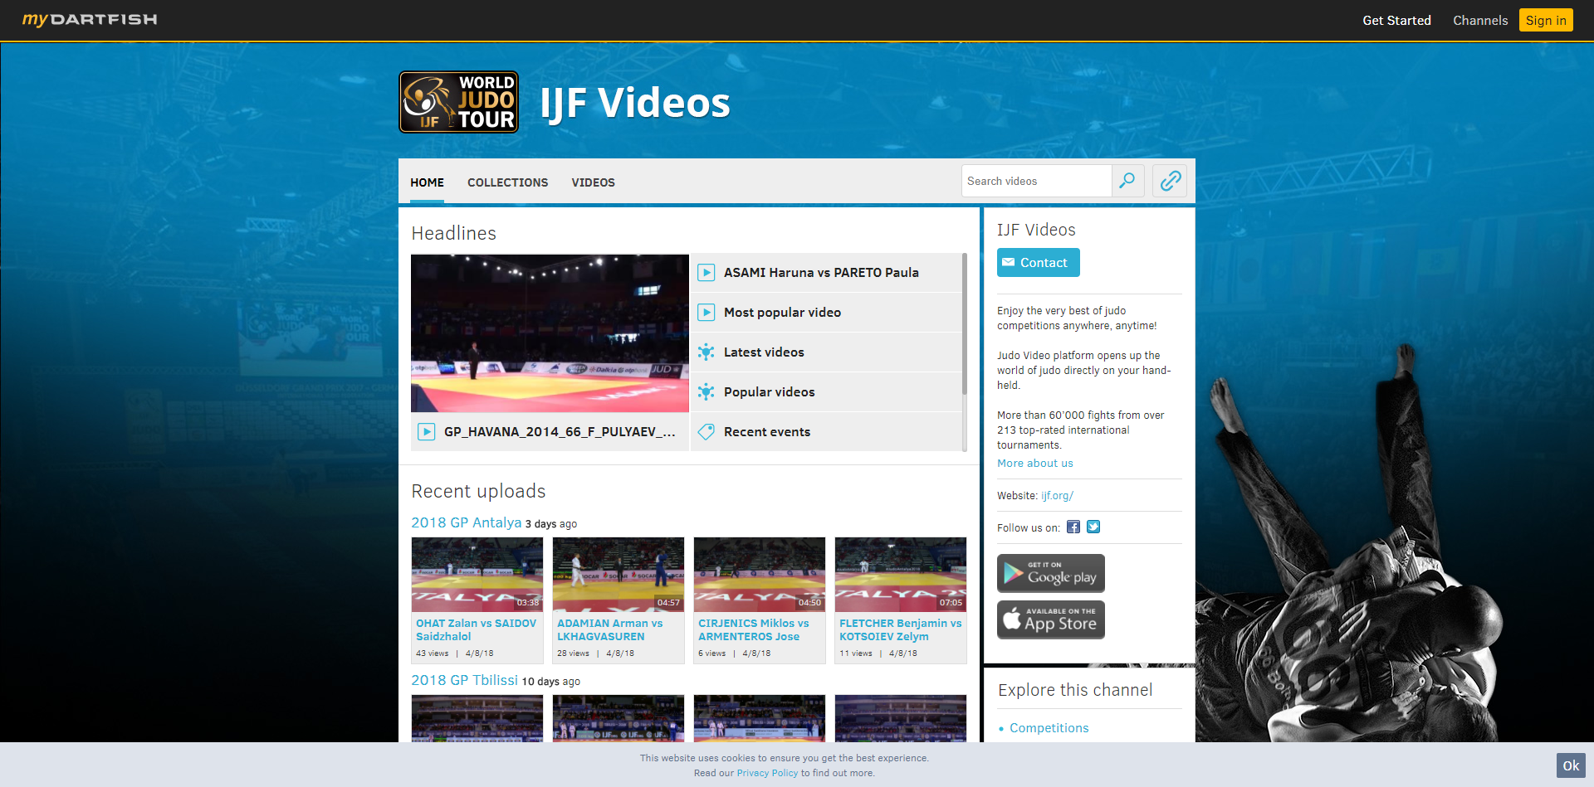The height and width of the screenshot is (787, 1594).
Task: Click the Sign in button
Action: pos(1546,20)
